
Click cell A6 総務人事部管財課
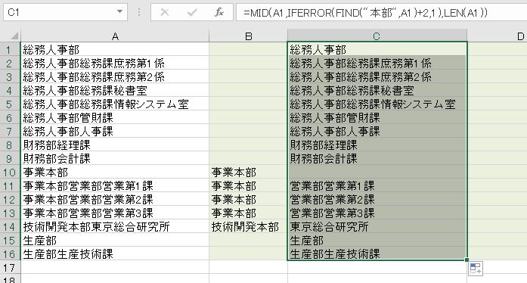tap(115, 118)
